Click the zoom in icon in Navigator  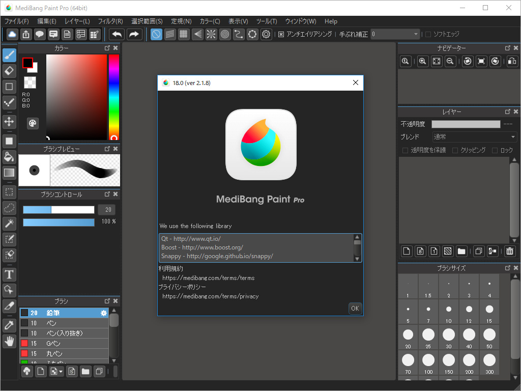pos(422,61)
